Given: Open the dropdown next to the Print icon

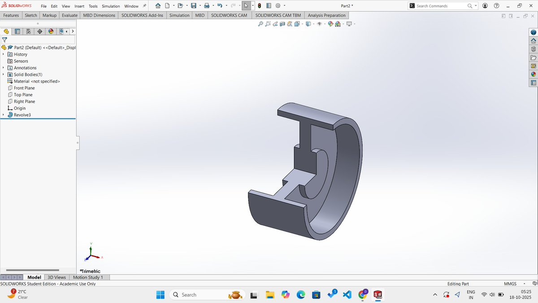Looking at the screenshot, I should click(213, 6).
